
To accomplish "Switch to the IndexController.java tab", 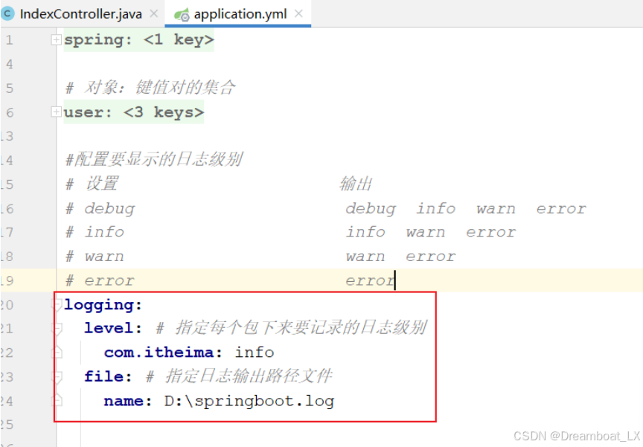I will click(81, 14).
